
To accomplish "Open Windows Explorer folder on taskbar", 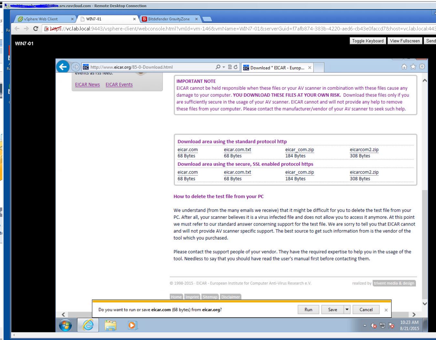I will 111,325.
